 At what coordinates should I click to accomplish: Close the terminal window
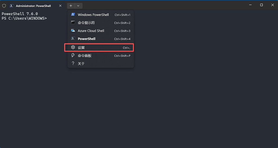click(x=273, y=5)
